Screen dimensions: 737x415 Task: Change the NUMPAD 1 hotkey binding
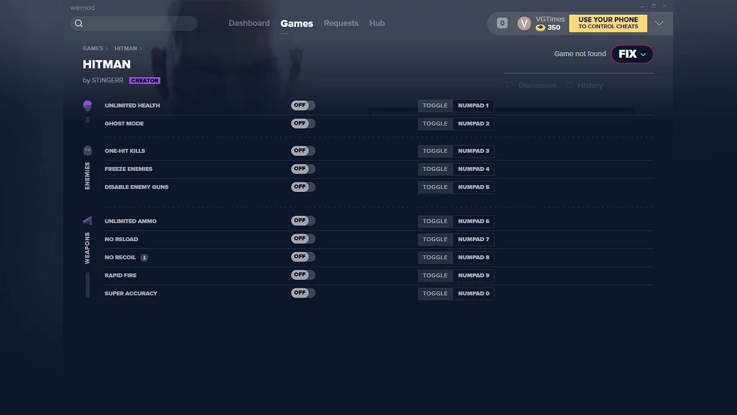[x=474, y=106]
